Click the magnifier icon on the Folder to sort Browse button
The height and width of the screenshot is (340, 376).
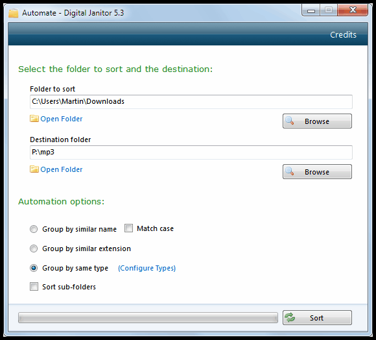tap(290, 121)
